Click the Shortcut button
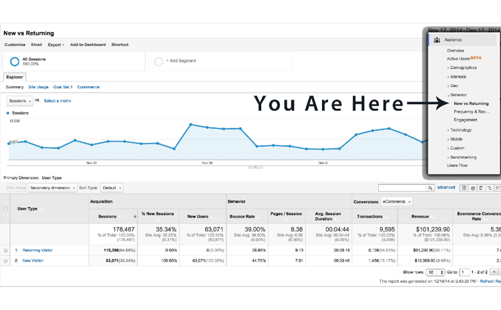 120,45
